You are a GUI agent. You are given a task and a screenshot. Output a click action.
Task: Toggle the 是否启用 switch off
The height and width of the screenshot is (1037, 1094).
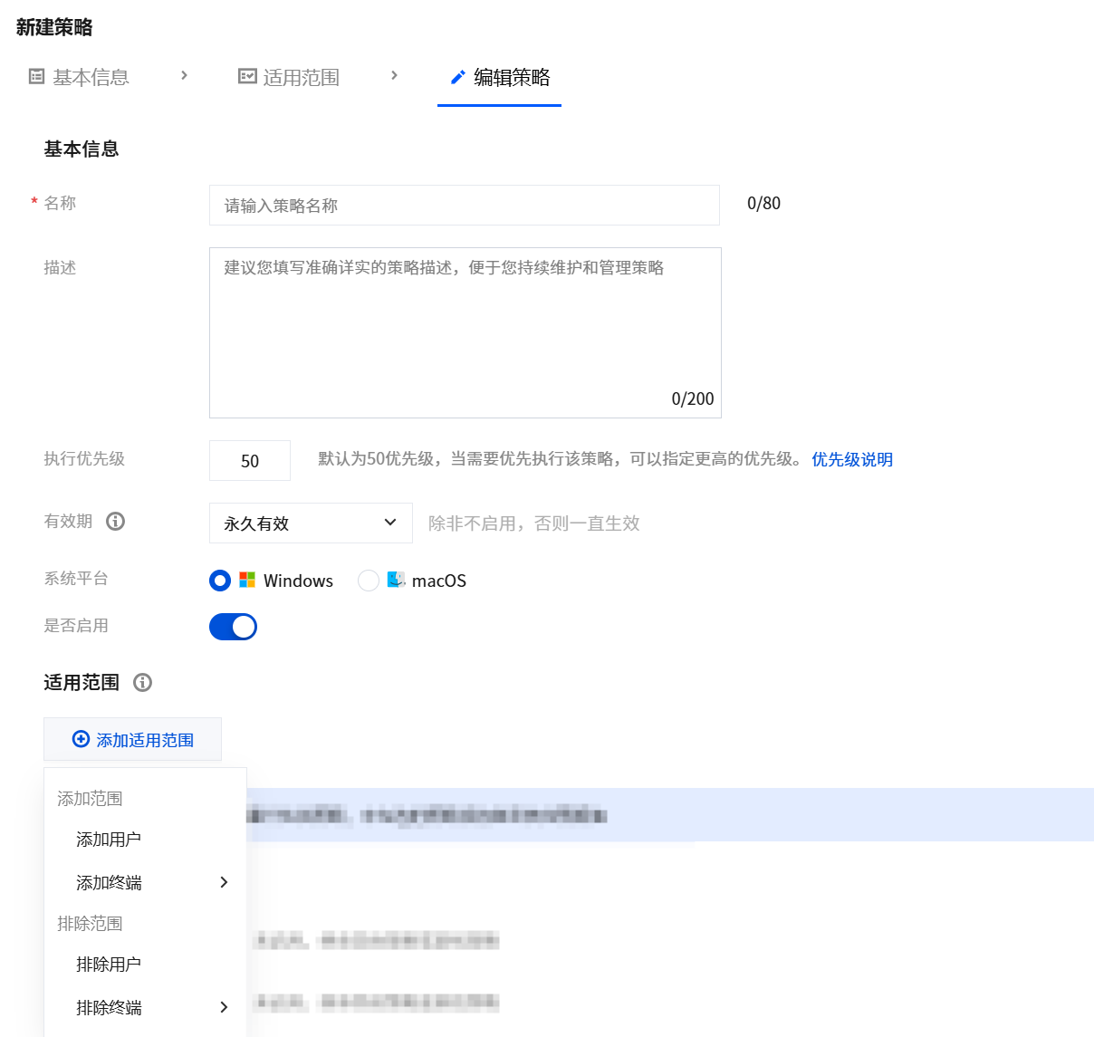[x=233, y=627]
